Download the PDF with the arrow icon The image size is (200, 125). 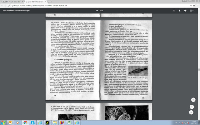coord(180,11)
